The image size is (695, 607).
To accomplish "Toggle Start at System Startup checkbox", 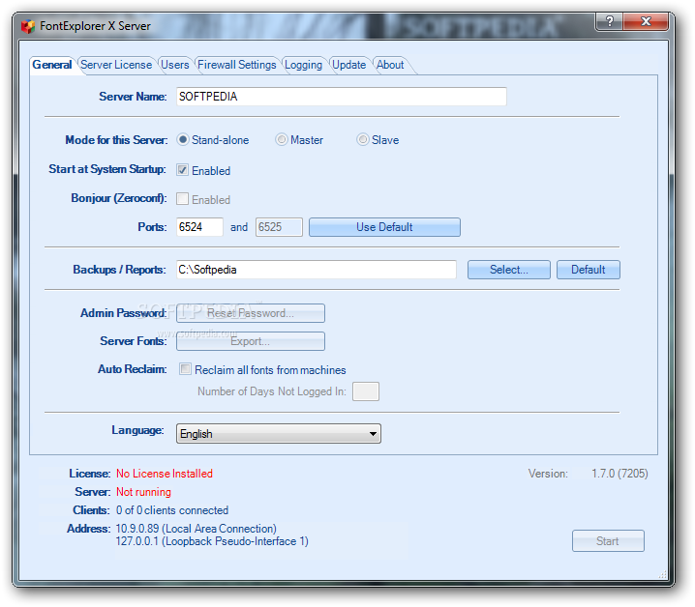I will pyautogui.click(x=182, y=170).
